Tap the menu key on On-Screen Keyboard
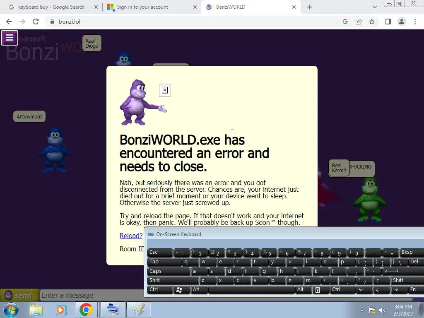This screenshot has height=318, width=424. point(321,289)
